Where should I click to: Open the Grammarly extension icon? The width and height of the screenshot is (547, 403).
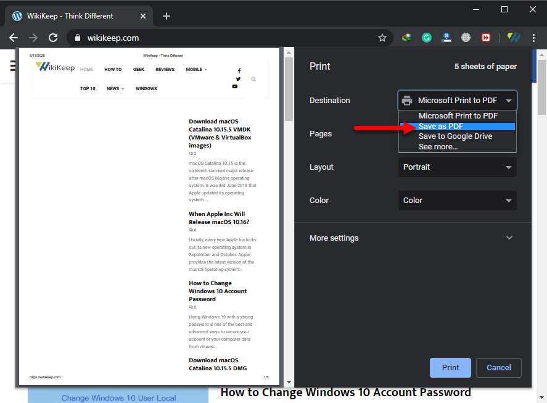click(x=427, y=38)
